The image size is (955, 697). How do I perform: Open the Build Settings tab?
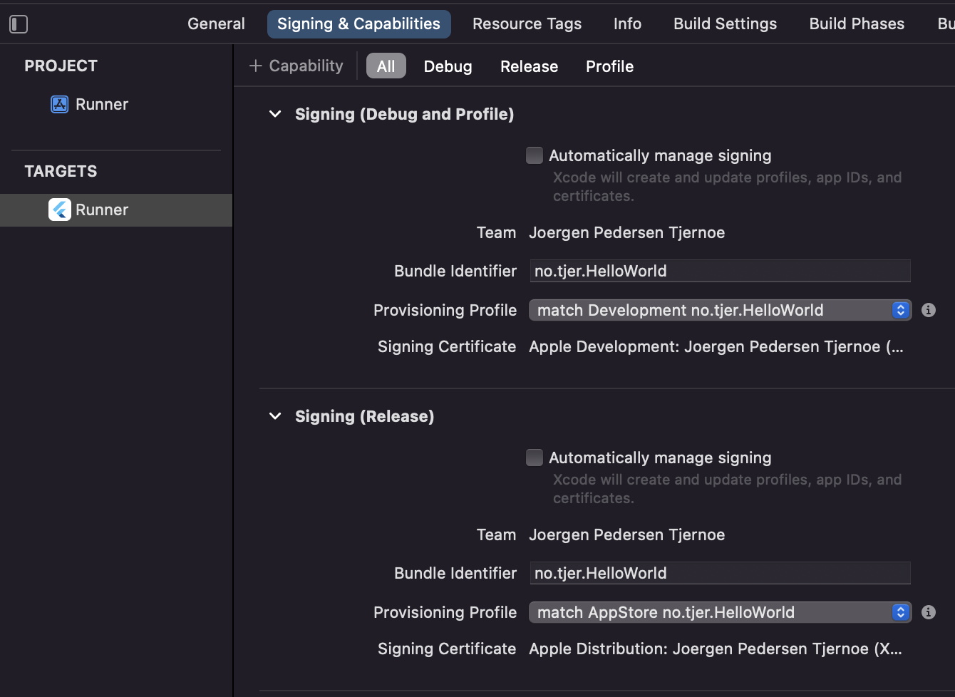click(725, 24)
